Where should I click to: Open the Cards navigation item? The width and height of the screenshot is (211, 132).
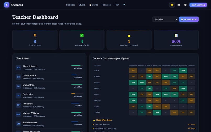coord(94,5)
